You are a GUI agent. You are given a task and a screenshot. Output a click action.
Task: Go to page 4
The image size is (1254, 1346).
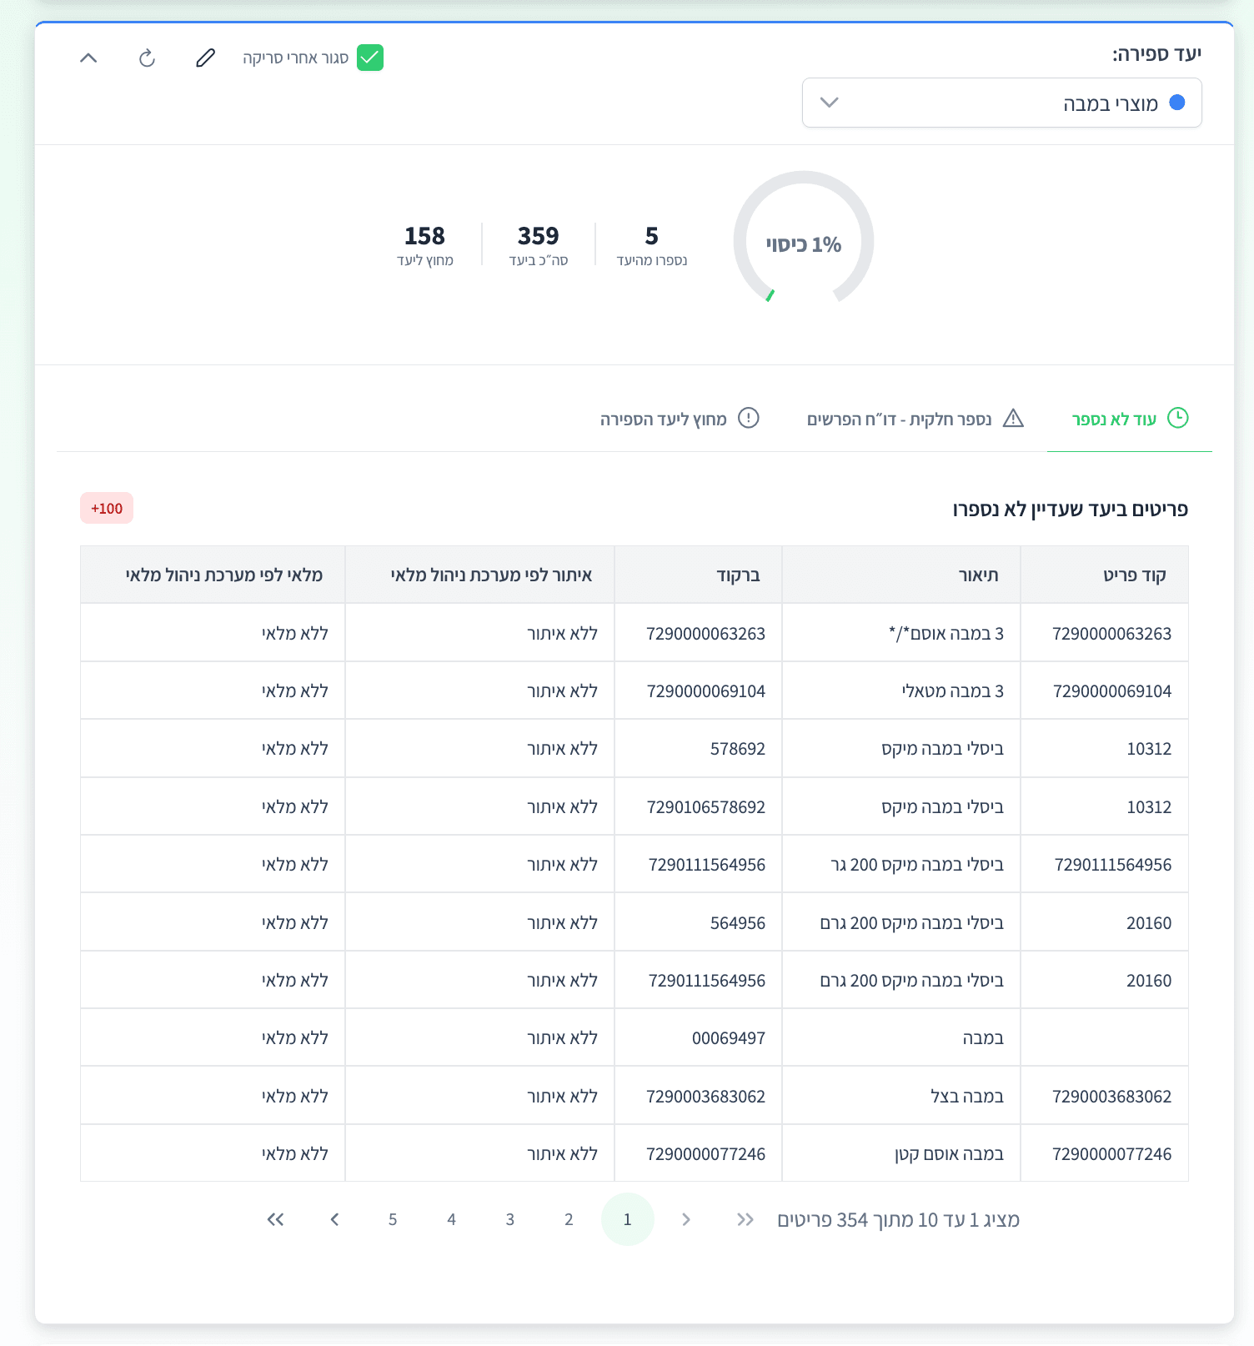451,1219
